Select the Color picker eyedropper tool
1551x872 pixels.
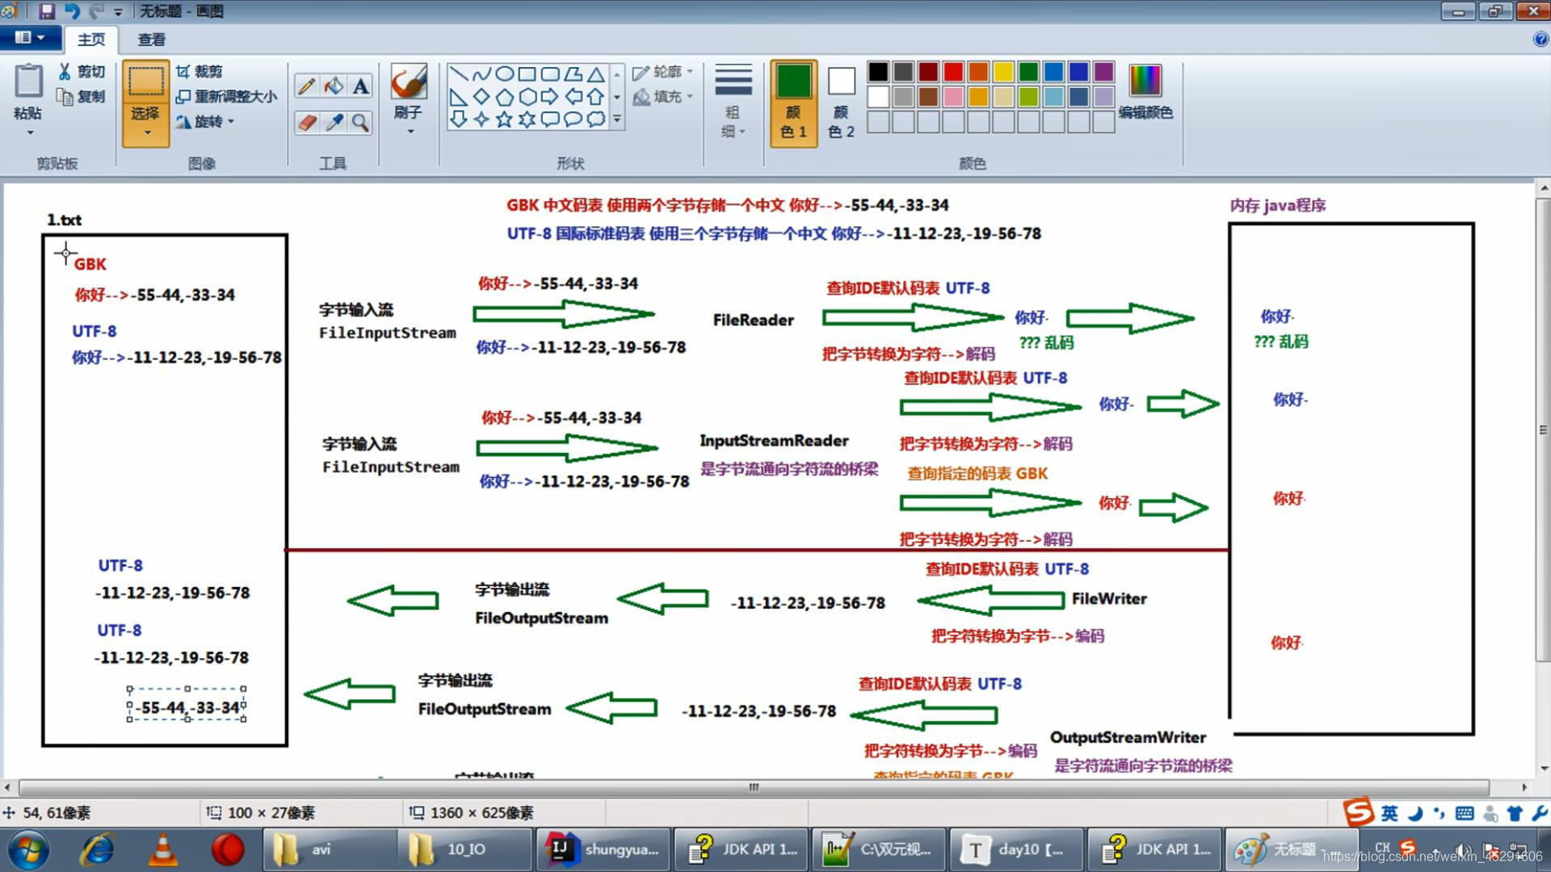(x=333, y=122)
